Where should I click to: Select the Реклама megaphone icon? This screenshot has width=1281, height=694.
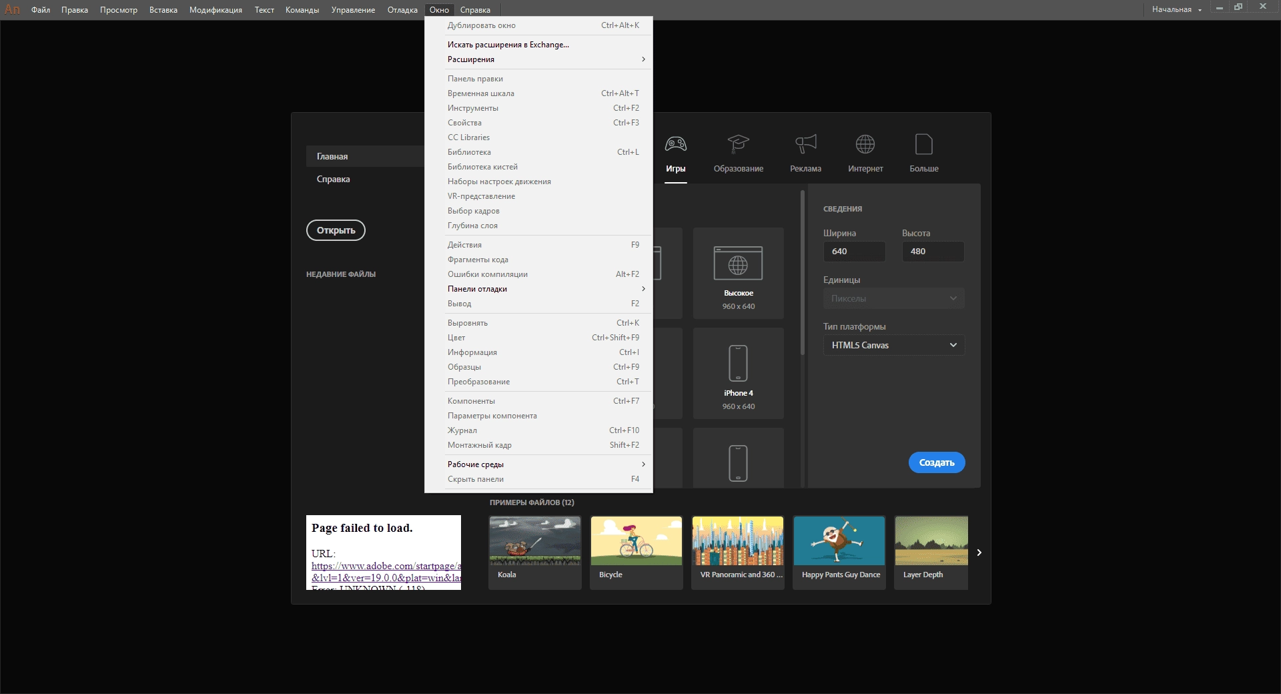806,144
